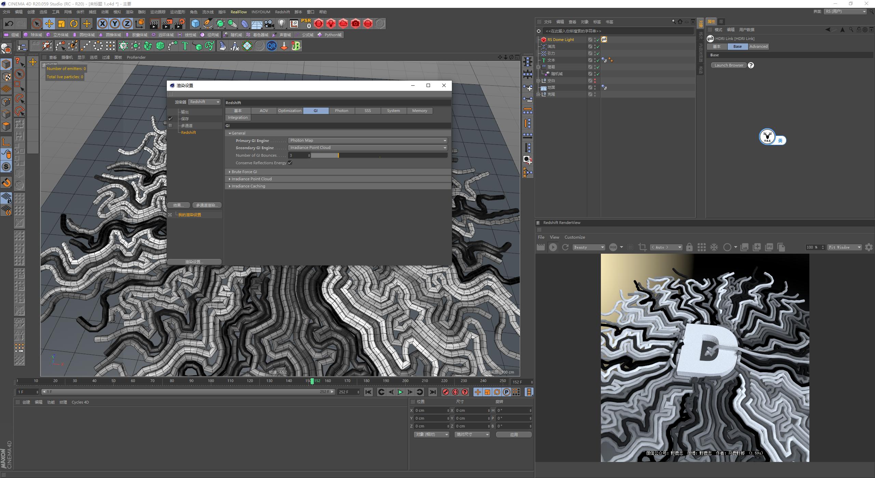Select the Move tool in the toolbar
The width and height of the screenshot is (875, 478).
[x=49, y=24]
